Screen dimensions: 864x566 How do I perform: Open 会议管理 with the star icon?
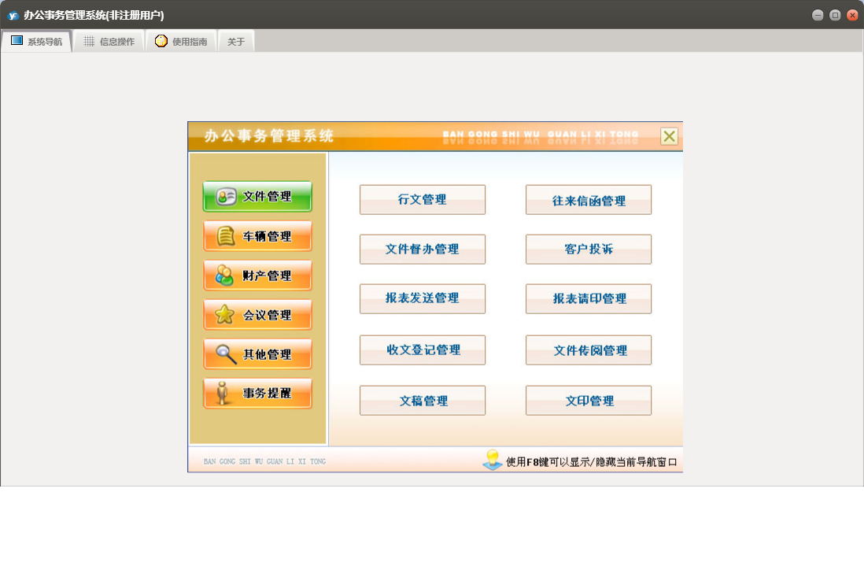point(257,315)
